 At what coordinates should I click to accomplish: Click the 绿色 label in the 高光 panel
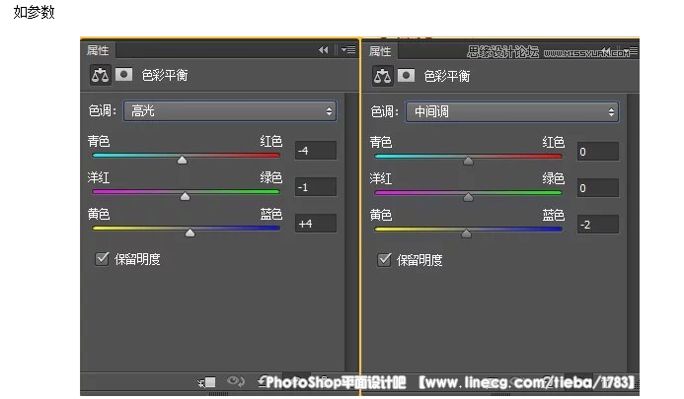click(270, 177)
